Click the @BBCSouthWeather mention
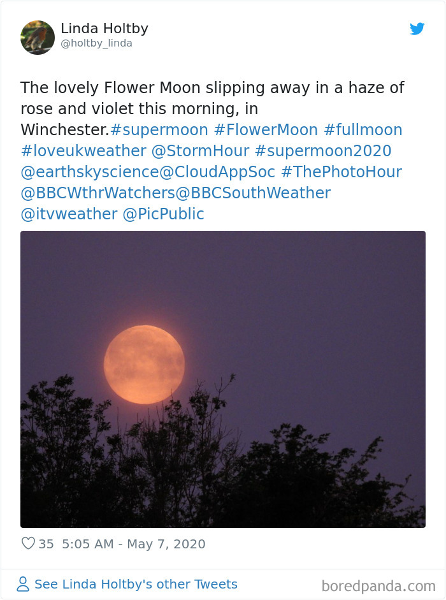Viewport: 446px width, 600px height. pos(252,193)
